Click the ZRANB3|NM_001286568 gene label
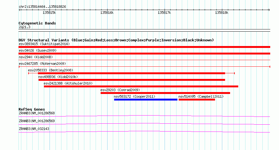Image resolution: width=279 pixels, height=150 pixels. 37,113
